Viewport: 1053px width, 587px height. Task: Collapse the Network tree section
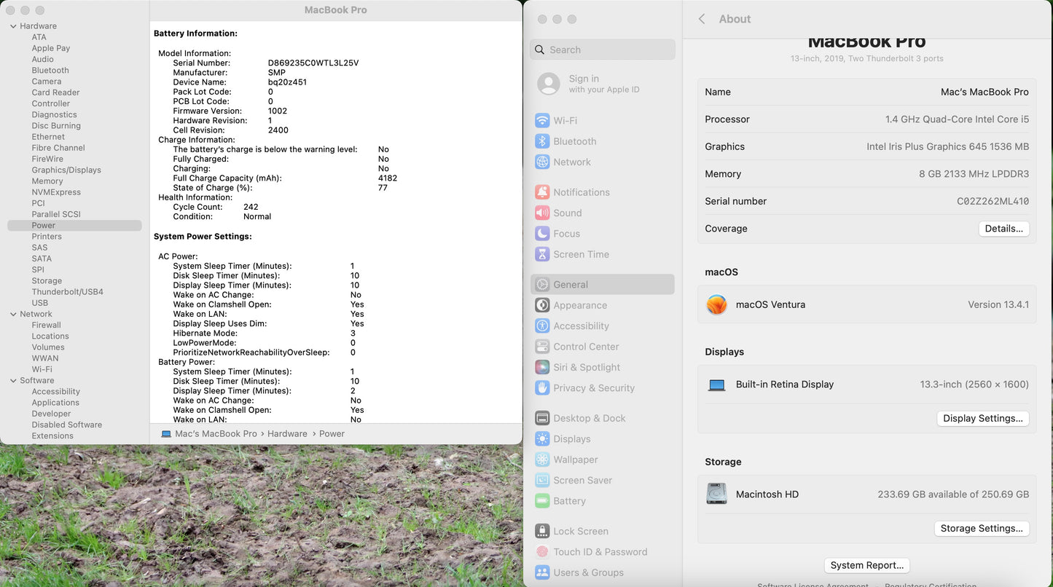click(13, 315)
